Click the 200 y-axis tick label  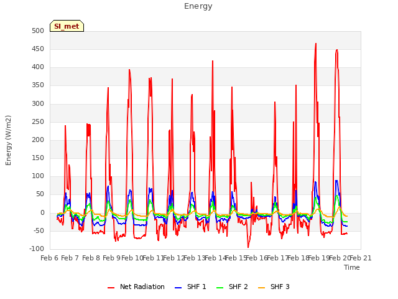click(x=38, y=140)
